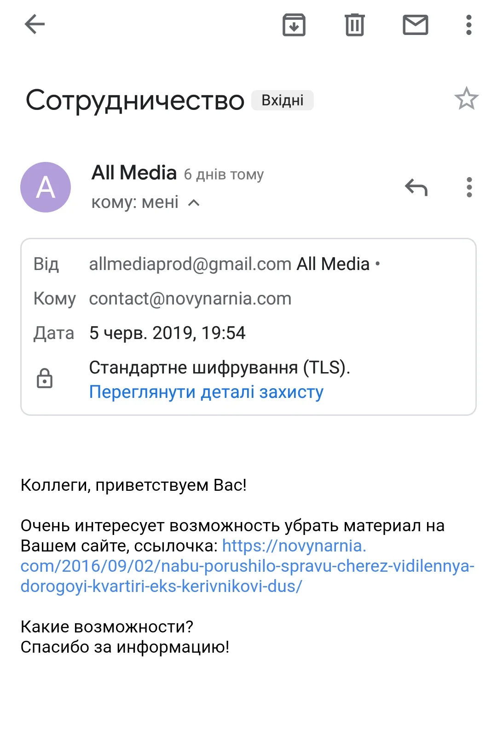Image resolution: width=497 pixels, height=741 pixels.
Task: Click the Сотрудничество subject title
Action: 135,100
